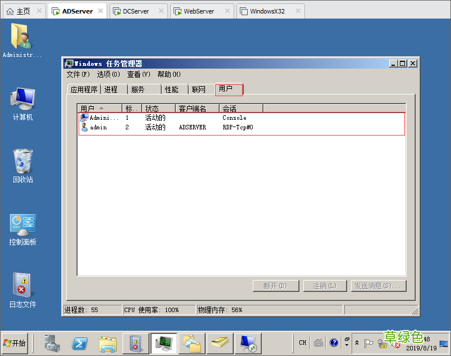The height and width of the screenshot is (356, 451).
Task: Click the CH input language indicator
Action: (302, 343)
